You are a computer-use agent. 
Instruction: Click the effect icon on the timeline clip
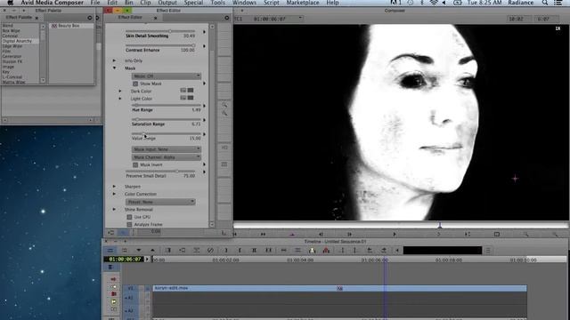click(340, 288)
